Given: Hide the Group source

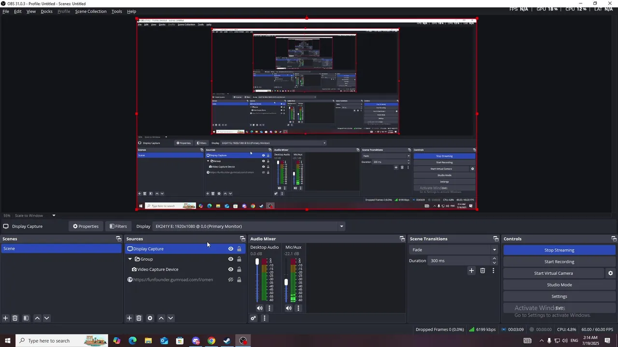Looking at the screenshot, I should pyautogui.click(x=231, y=259).
